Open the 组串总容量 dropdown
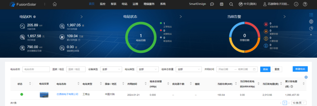The width and height of the screenshot is (317, 106). coord(189,69)
